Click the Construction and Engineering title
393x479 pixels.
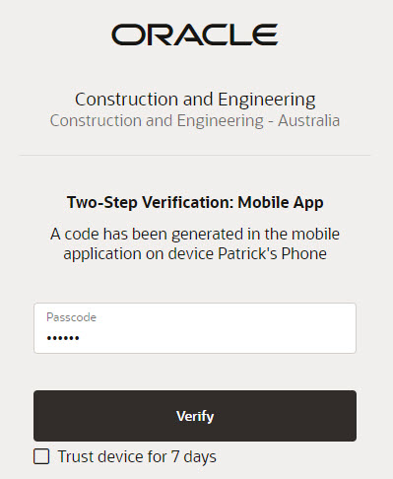point(195,100)
